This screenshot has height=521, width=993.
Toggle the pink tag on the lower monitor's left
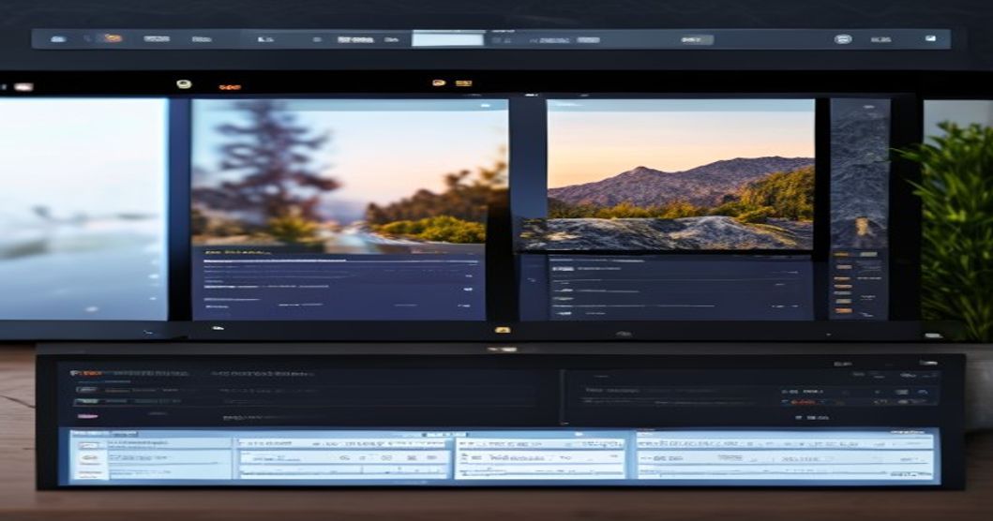[x=87, y=417]
